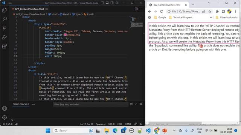Open the Extensions view
This screenshot has height=135, width=241.
(x=5, y=46)
